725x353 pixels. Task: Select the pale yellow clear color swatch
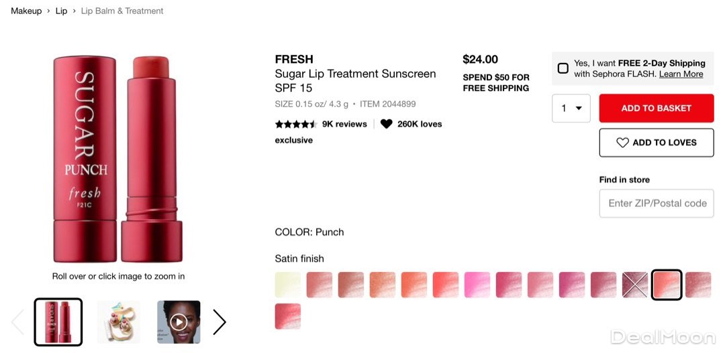coord(288,285)
